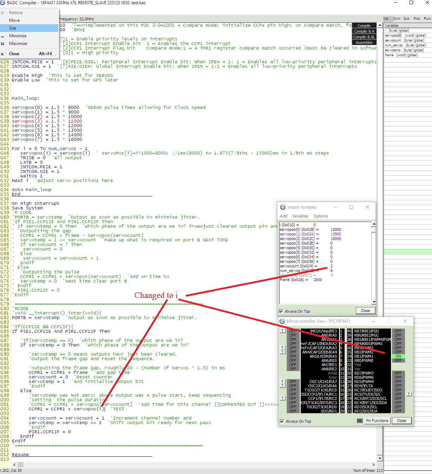
Task: Click the red servopos(3) = 1.5 * 11000 line
Action: (47, 121)
